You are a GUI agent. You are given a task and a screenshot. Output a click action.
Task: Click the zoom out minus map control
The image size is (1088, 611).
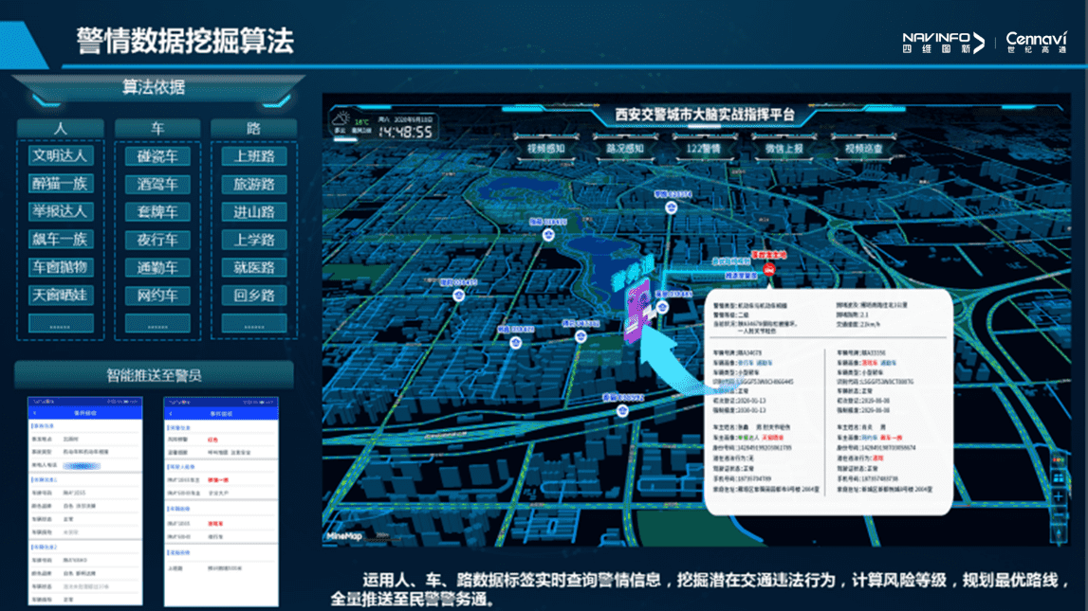coord(1060,515)
